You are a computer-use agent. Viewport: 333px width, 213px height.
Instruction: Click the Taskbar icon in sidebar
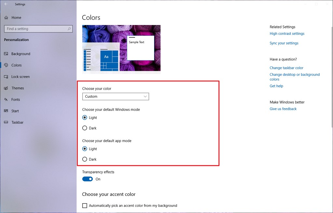click(x=6, y=122)
